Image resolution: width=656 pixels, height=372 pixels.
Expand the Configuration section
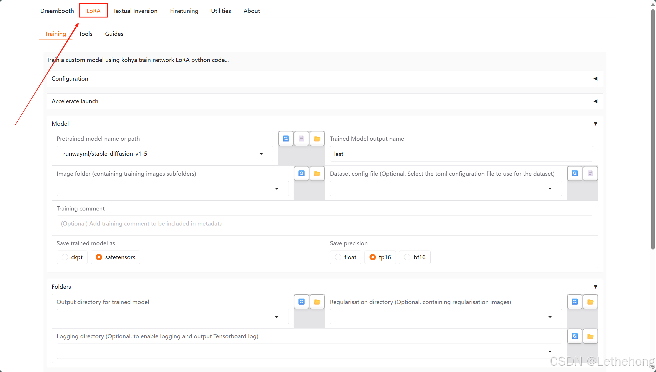coord(325,79)
